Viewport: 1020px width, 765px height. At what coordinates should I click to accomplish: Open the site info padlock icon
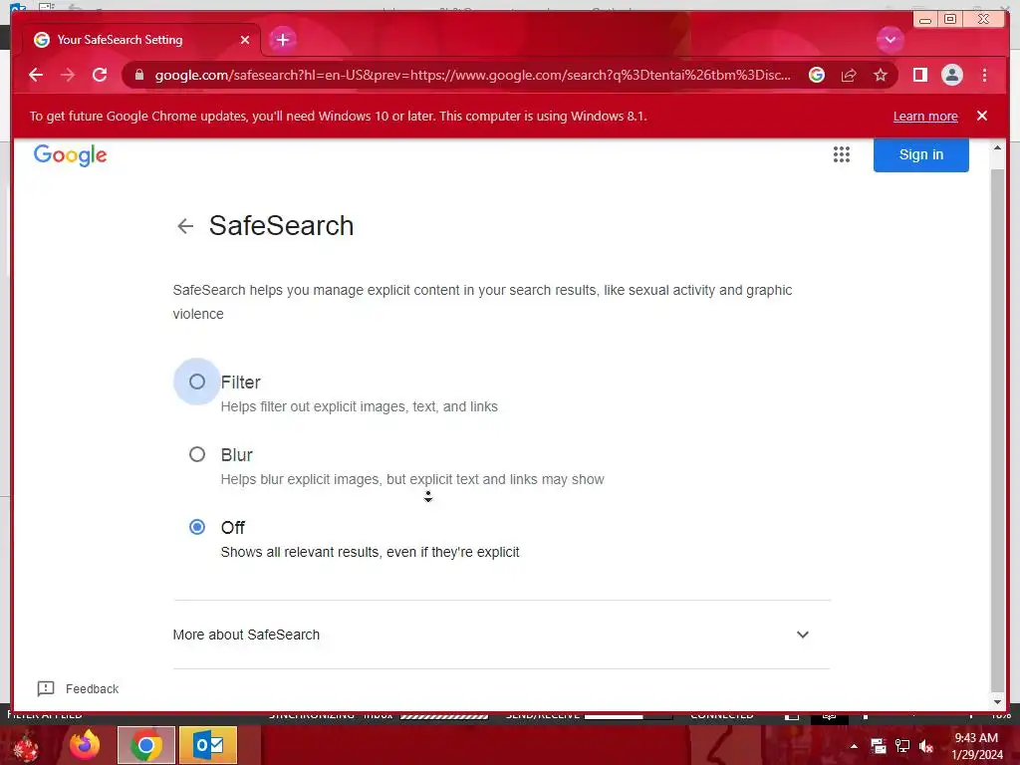point(138,75)
